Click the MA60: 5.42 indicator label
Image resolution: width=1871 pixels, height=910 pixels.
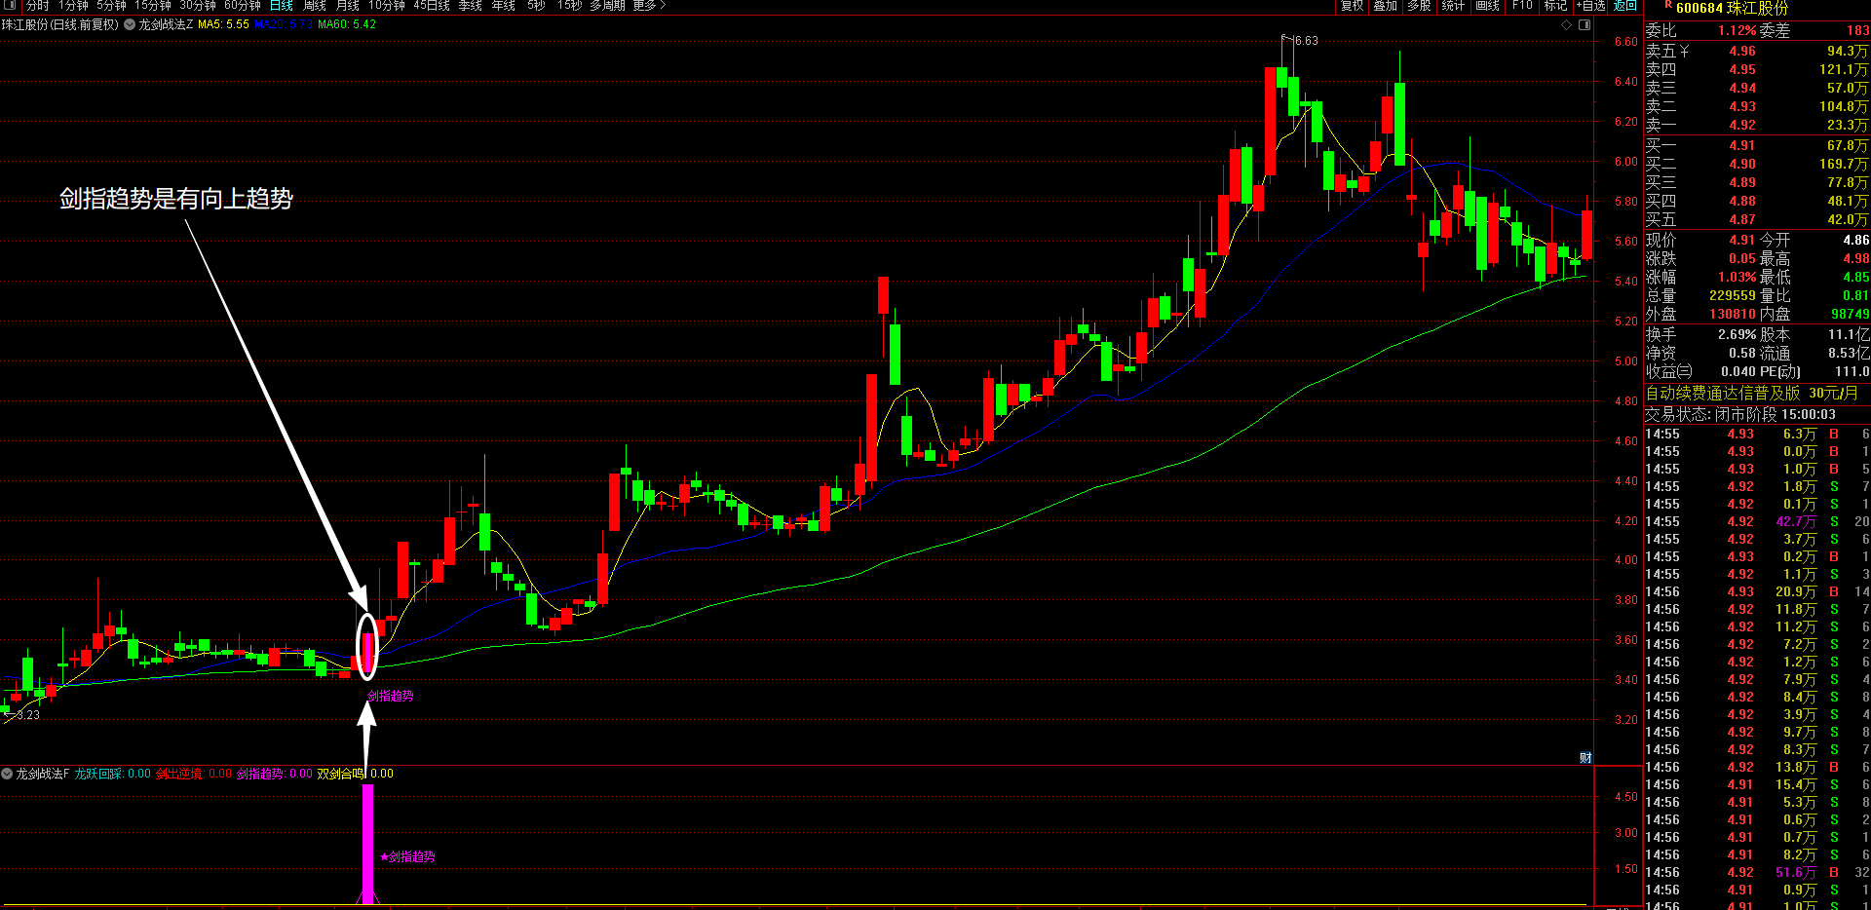point(347,24)
